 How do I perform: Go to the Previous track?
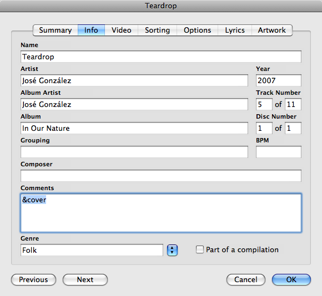33,279
